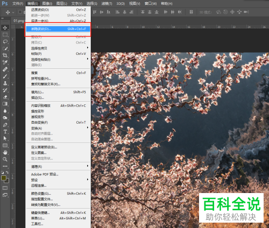Open 帮助(H) menu
Screen dimensions: 269x228
tap(167, 4)
